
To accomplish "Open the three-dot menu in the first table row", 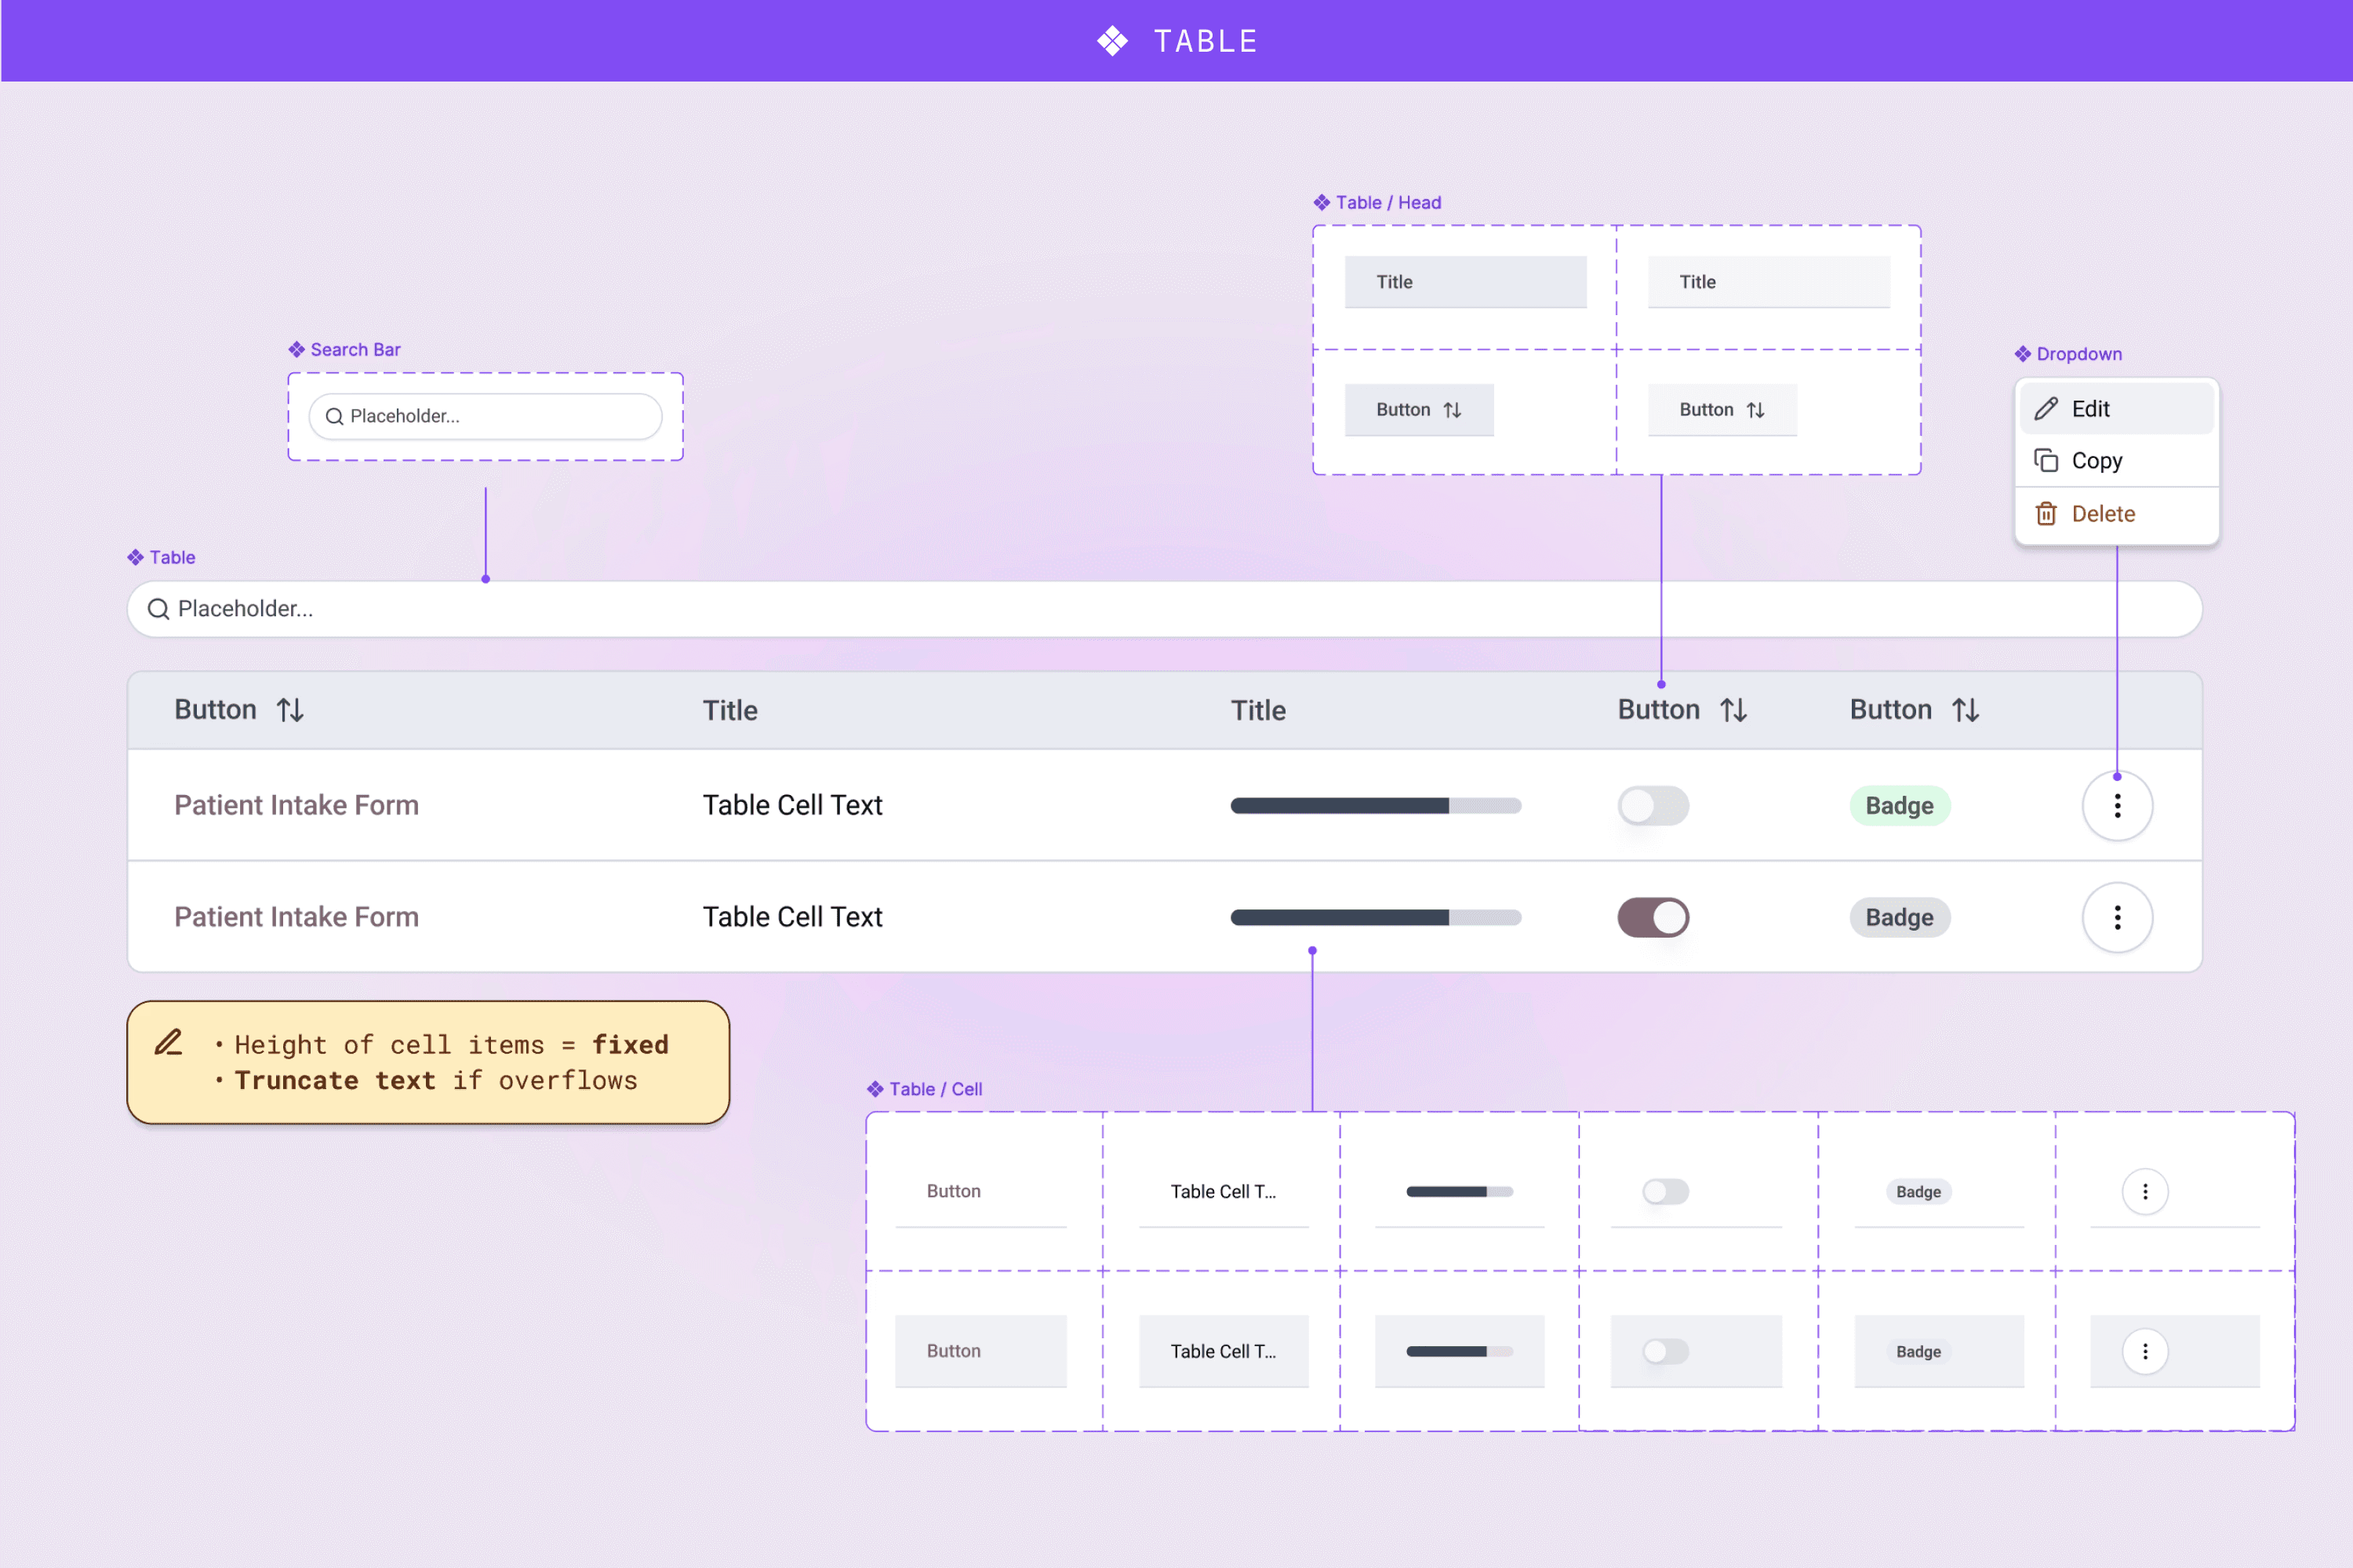I will click(x=2117, y=806).
